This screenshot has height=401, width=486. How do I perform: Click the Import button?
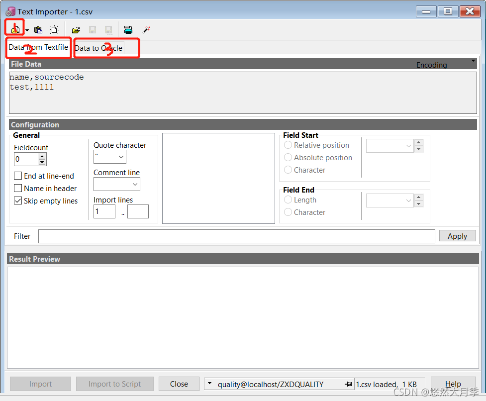click(x=41, y=384)
